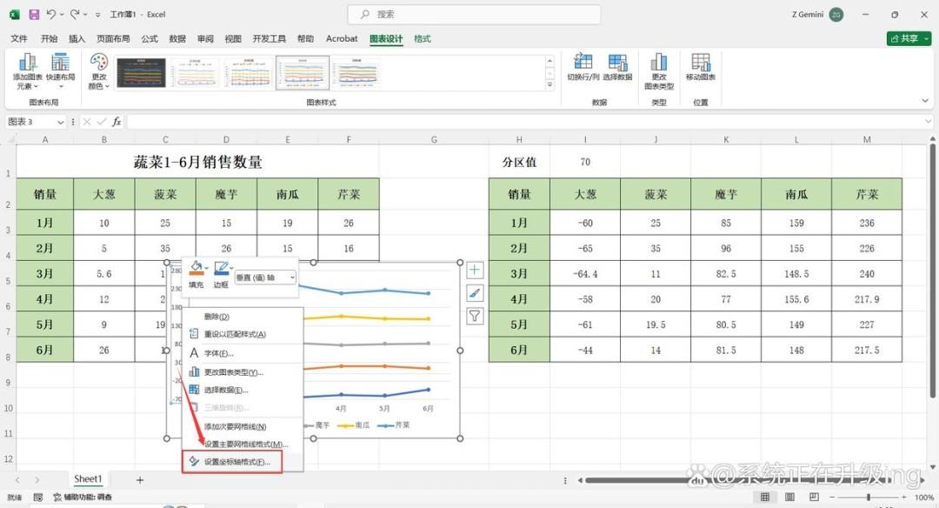Click the macro record icon in status bar
Viewport: 939px width, 508px height.
click(37, 498)
